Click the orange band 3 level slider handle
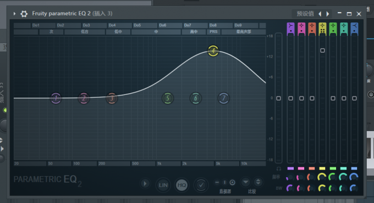Screen dimensions: 374x203 pos(312,98)
